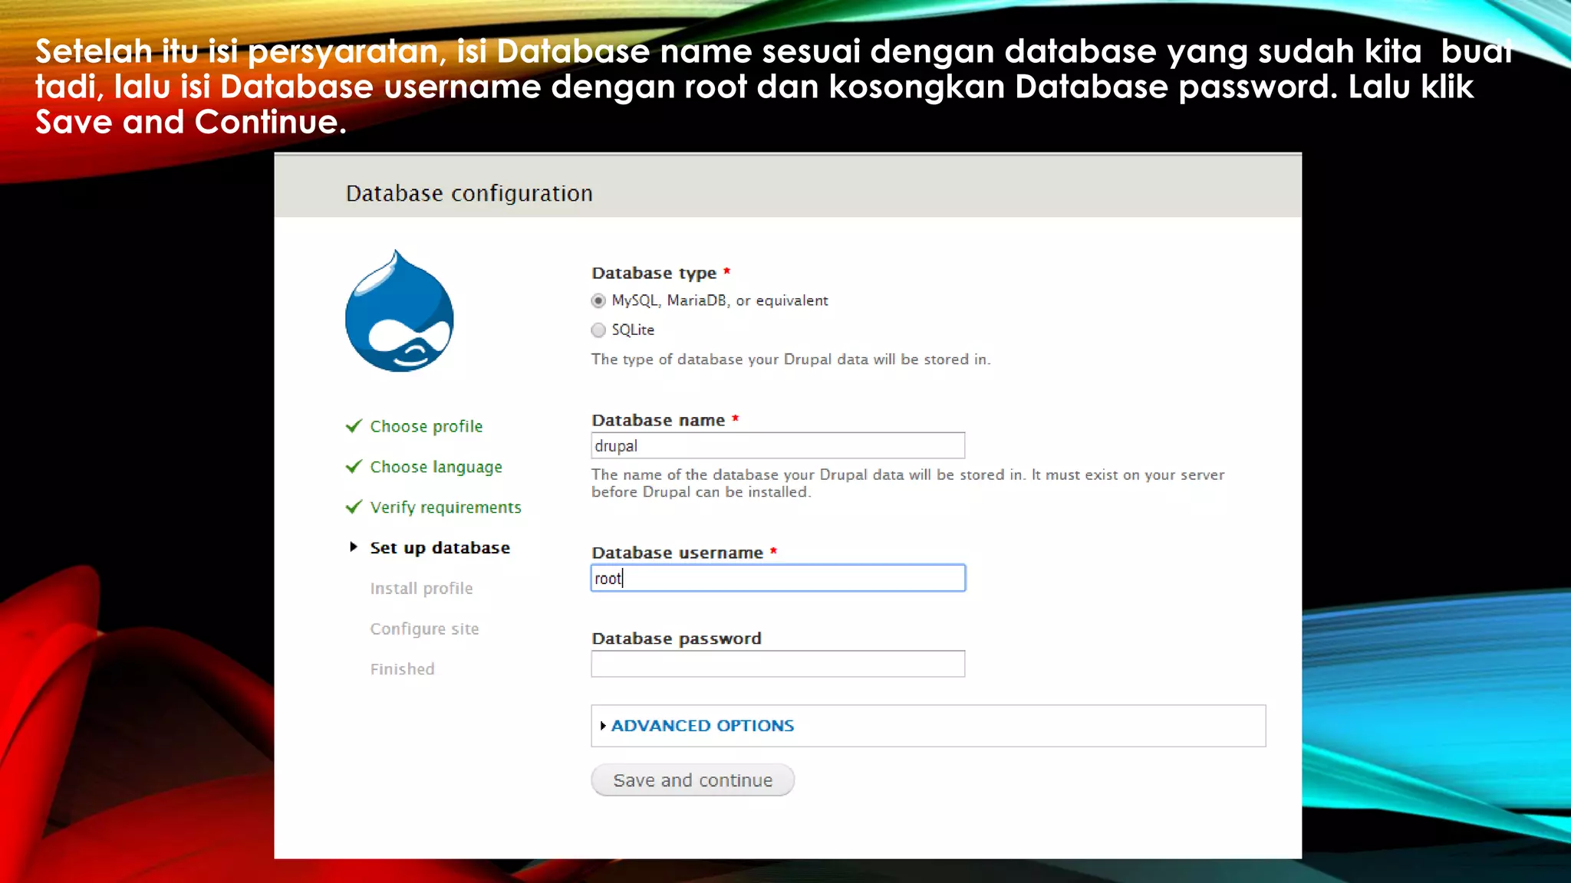This screenshot has width=1571, height=883.
Task: Click the checkmark beside Choose profile
Action: click(354, 425)
